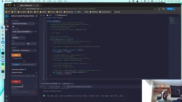Zoom out the editor font
The width and height of the screenshot is (182, 102).
click(41, 15)
